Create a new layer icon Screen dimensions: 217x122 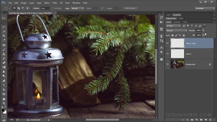(x=206, y=120)
